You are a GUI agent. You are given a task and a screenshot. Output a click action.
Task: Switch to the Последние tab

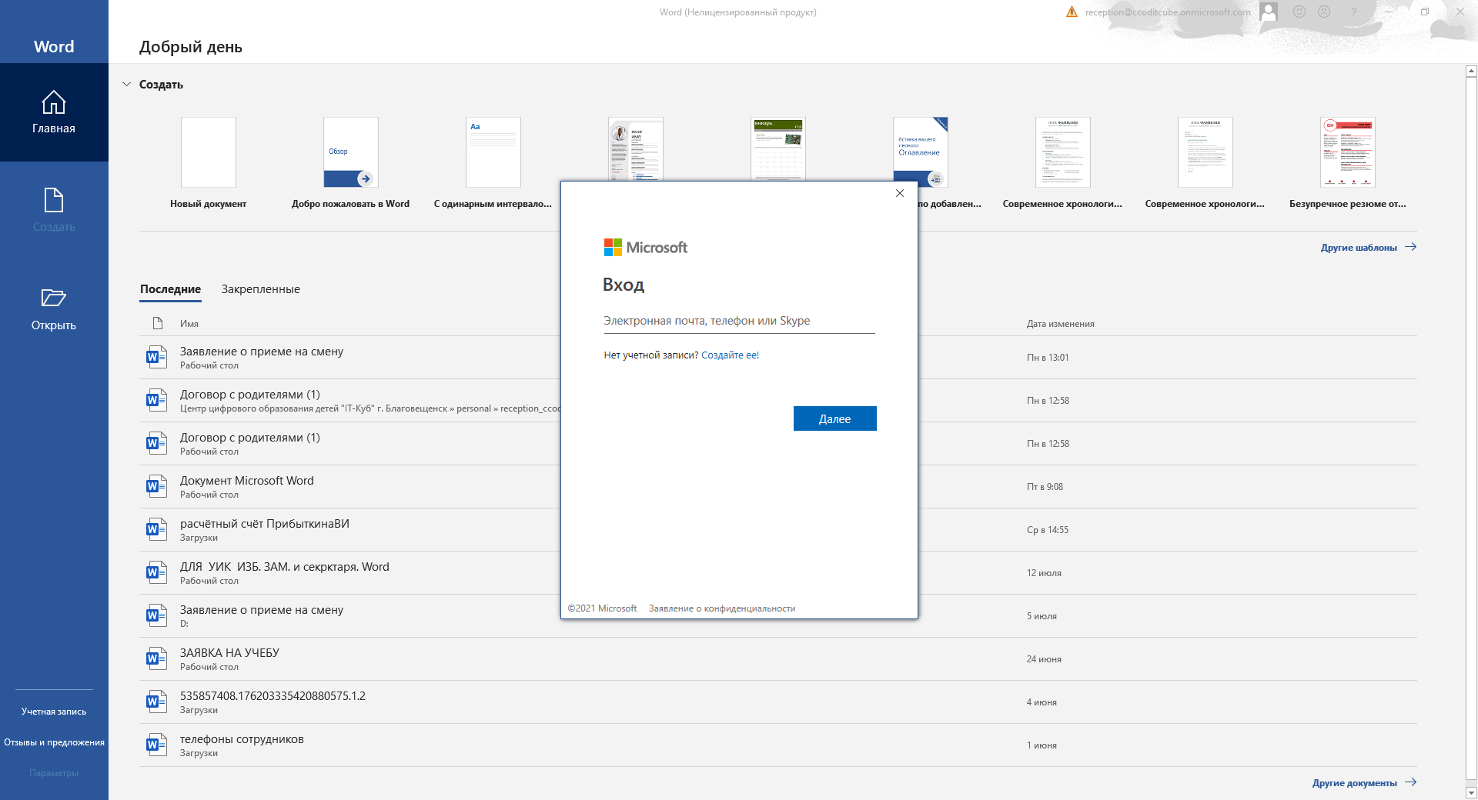170,289
